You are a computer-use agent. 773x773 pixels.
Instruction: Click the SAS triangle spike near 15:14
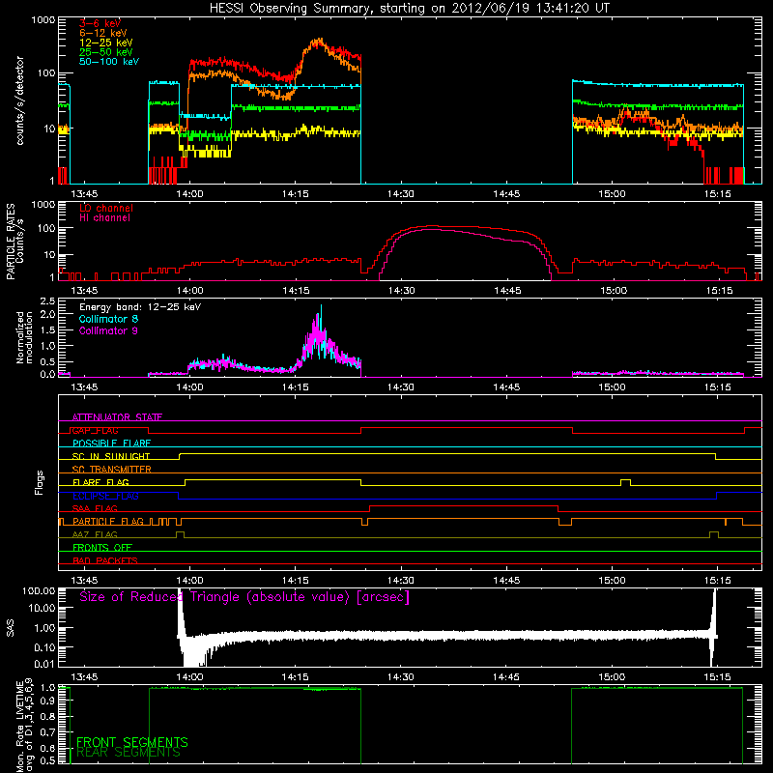pyautogui.click(x=713, y=626)
